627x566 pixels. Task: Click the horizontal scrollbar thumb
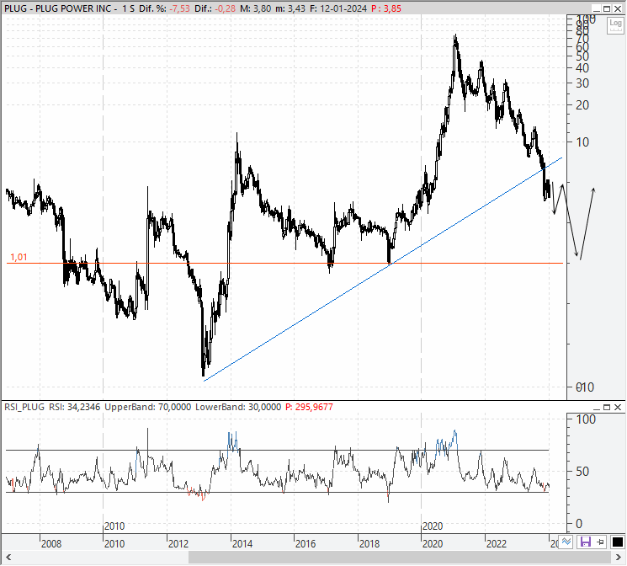[400, 558]
